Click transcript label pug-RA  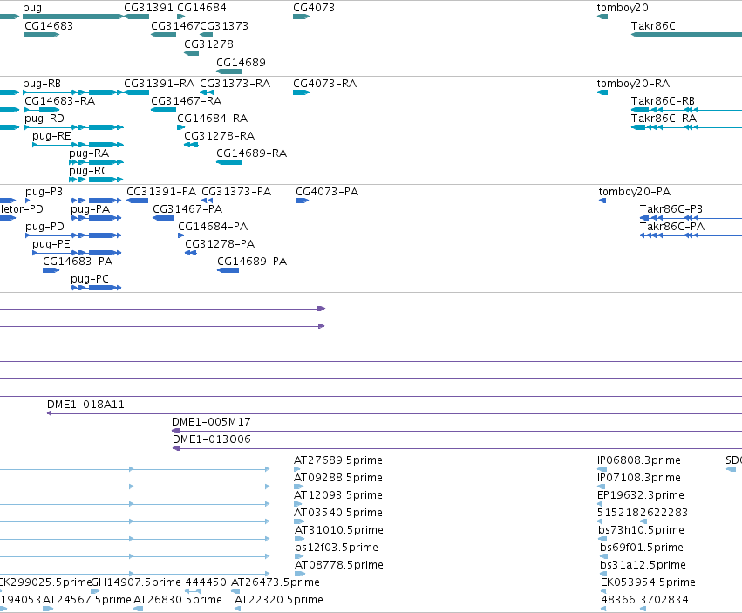click(89, 153)
